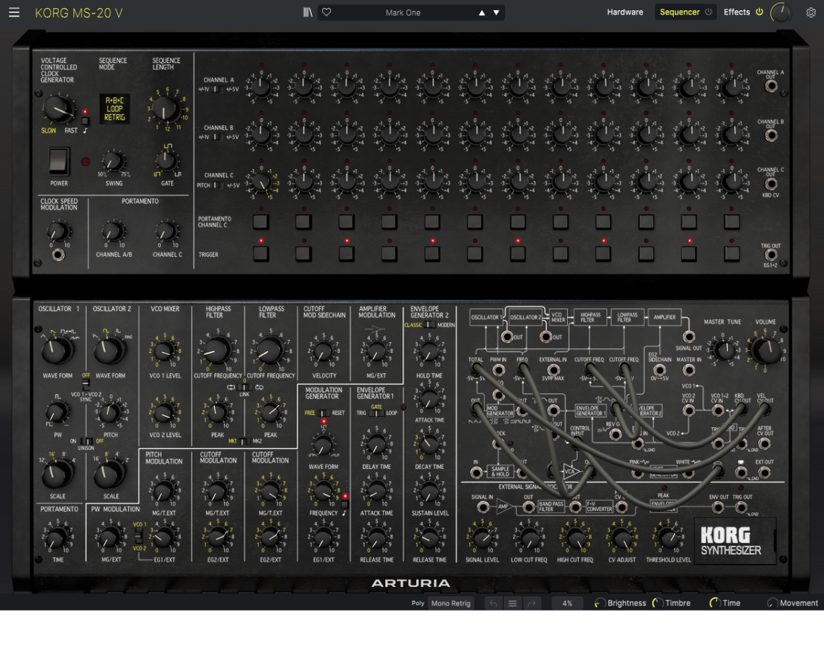Open the settings gear icon
The height and width of the screenshot is (651, 824).
pyautogui.click(x=810, y=12)
